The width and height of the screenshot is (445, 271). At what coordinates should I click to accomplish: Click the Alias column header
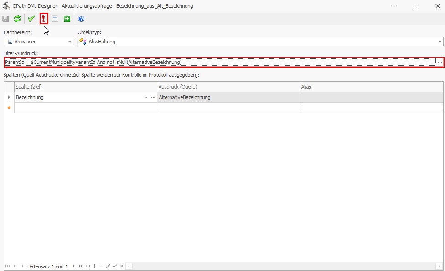(x=371, y=87)
